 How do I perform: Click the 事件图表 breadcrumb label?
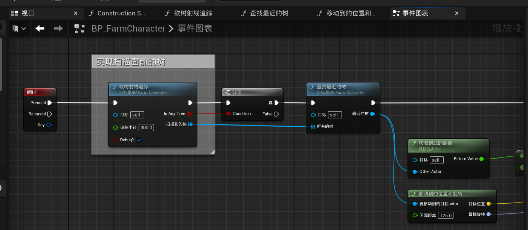195,29
